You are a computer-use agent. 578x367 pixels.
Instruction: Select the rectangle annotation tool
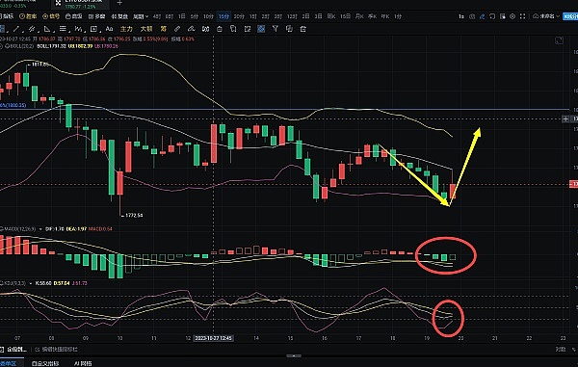[x=93, y=29]
